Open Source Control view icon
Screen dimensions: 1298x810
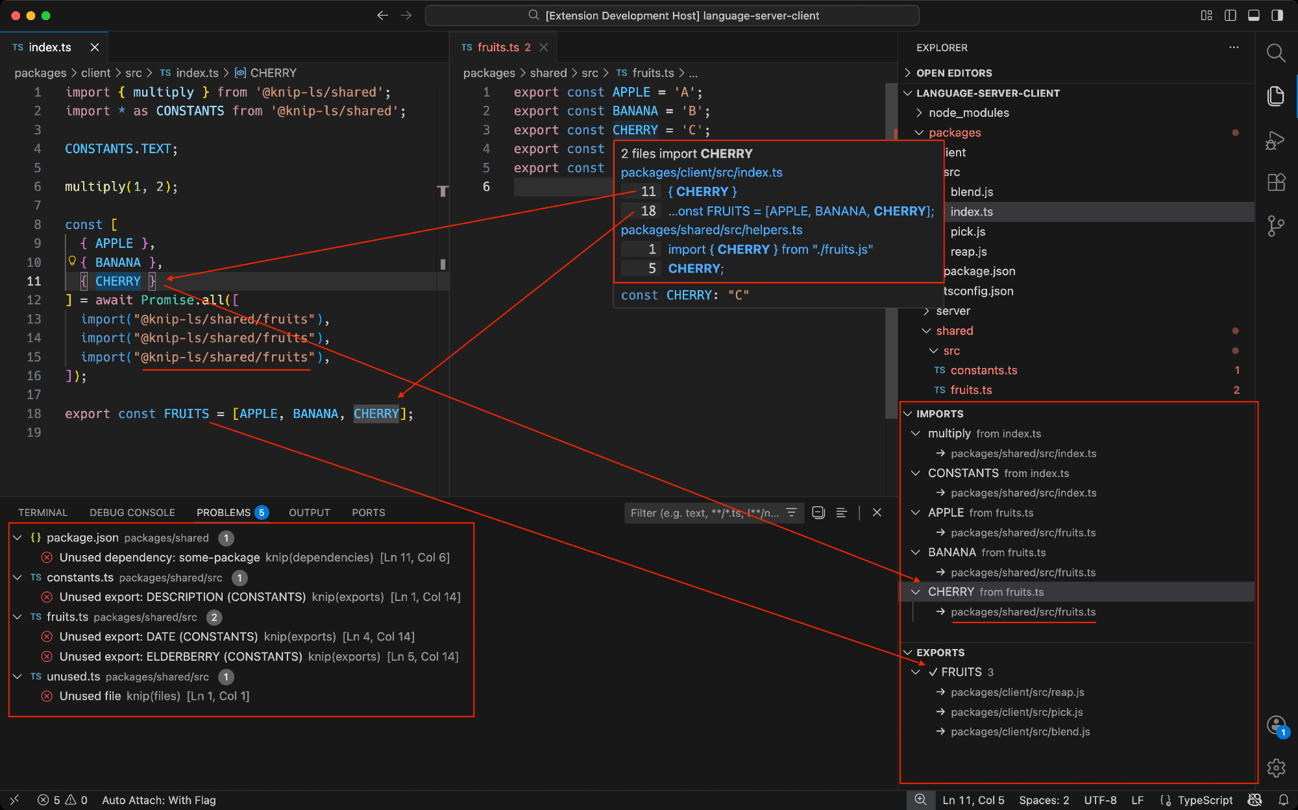click(1275, 226)
